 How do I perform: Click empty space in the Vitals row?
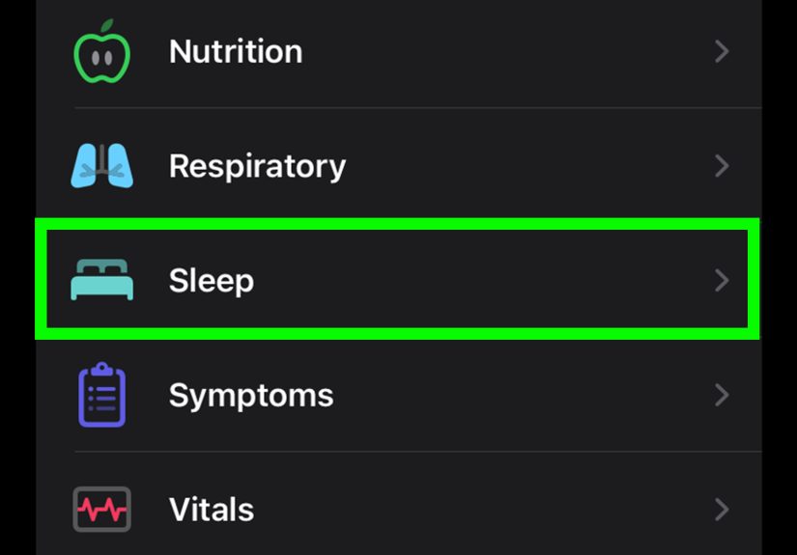(483, 509)
